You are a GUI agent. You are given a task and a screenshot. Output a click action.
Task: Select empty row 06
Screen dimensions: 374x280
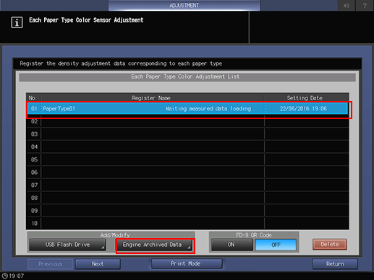(187, 172)
